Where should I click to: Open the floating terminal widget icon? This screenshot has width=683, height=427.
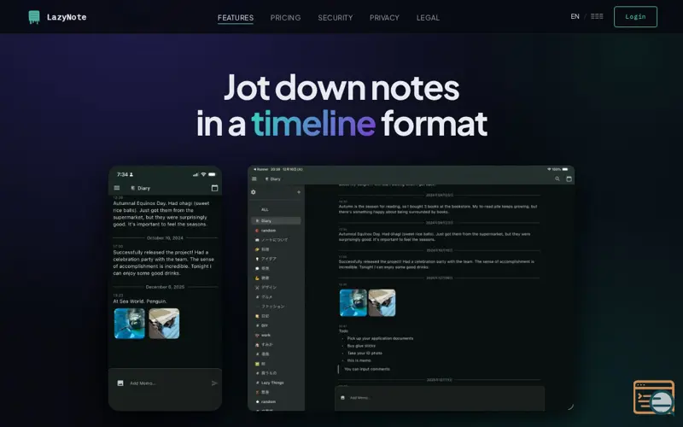[653, 397]
